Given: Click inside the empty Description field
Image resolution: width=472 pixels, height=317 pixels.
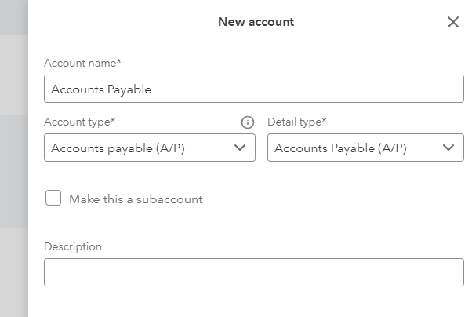Looking at the screenshot, I should [254, 272].
